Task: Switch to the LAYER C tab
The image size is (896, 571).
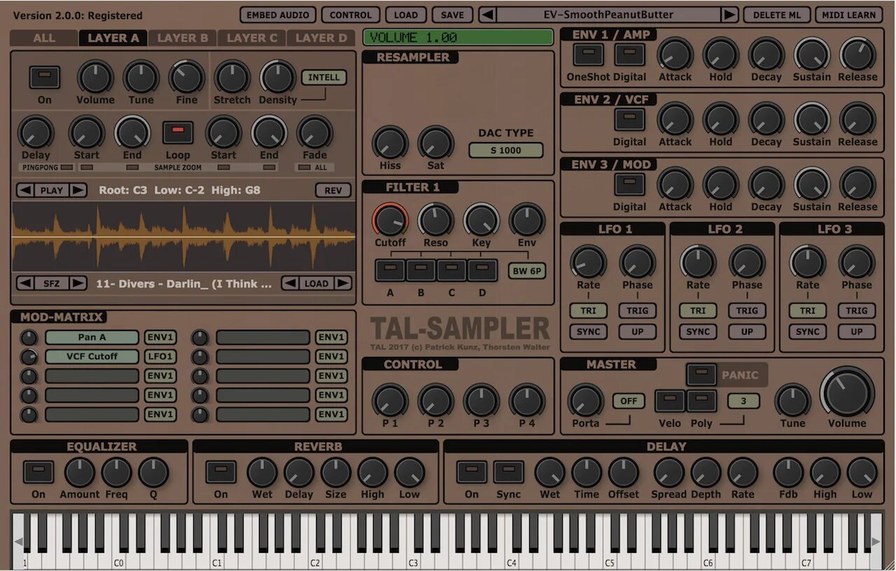Action: (x=252, y=38)
